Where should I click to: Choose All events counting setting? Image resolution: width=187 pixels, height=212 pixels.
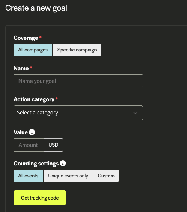click(x=28, y=176)
